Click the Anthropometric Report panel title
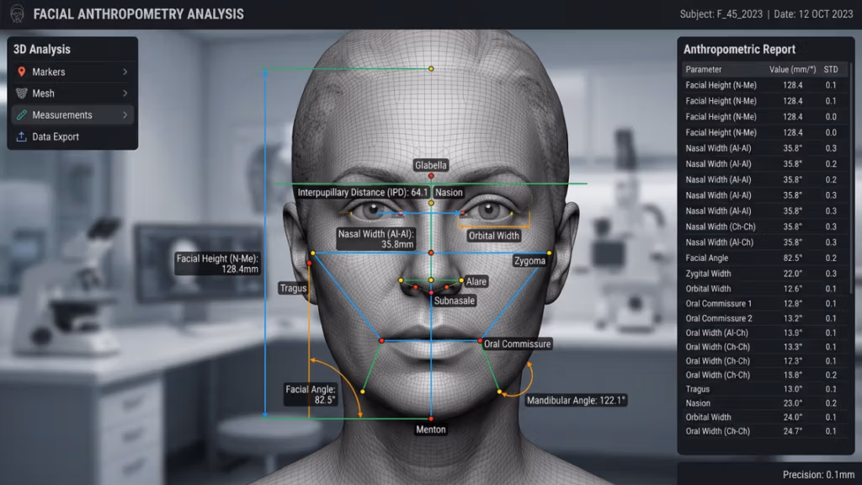Screen dimensions: 862x485 739,50
